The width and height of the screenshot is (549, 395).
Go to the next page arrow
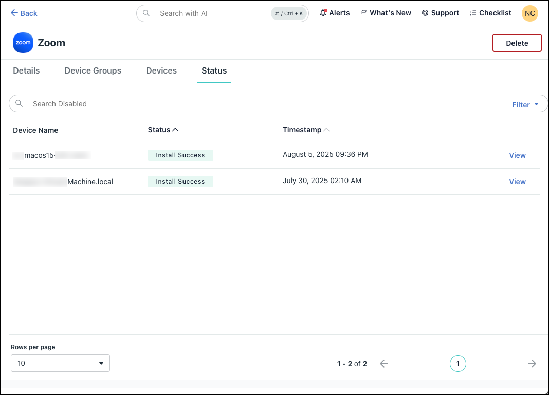[532, 364]
